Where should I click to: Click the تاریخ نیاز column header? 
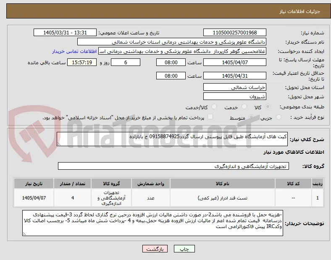tap(34, 184)
